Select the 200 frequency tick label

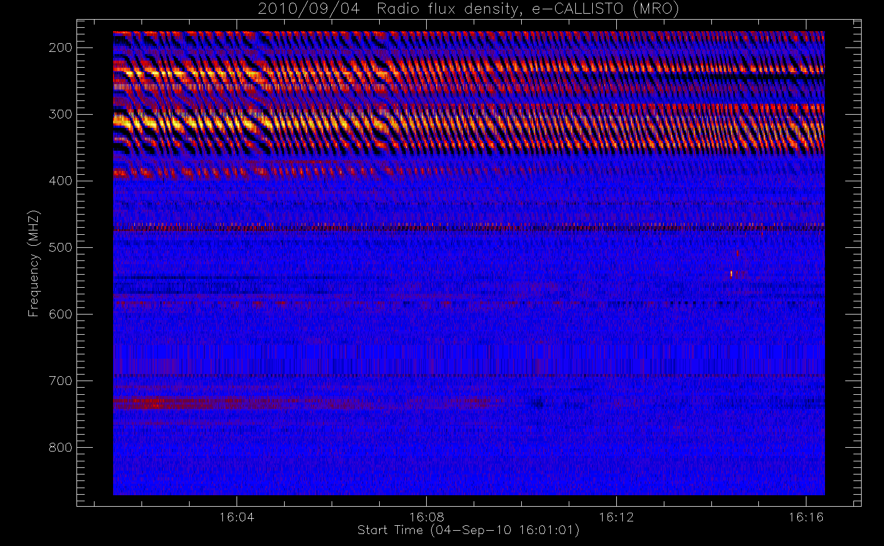pos(61,48)
